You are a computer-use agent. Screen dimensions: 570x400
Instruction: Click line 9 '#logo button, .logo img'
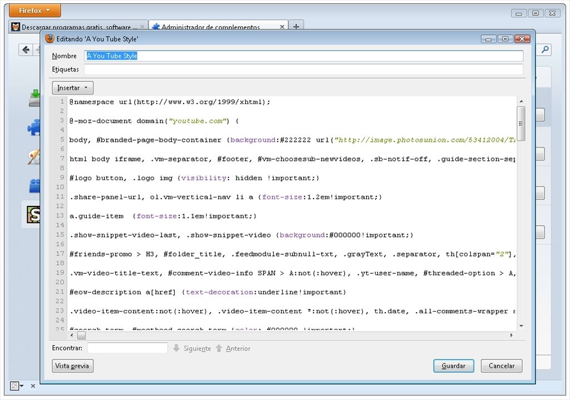click(x=194, y=178)
